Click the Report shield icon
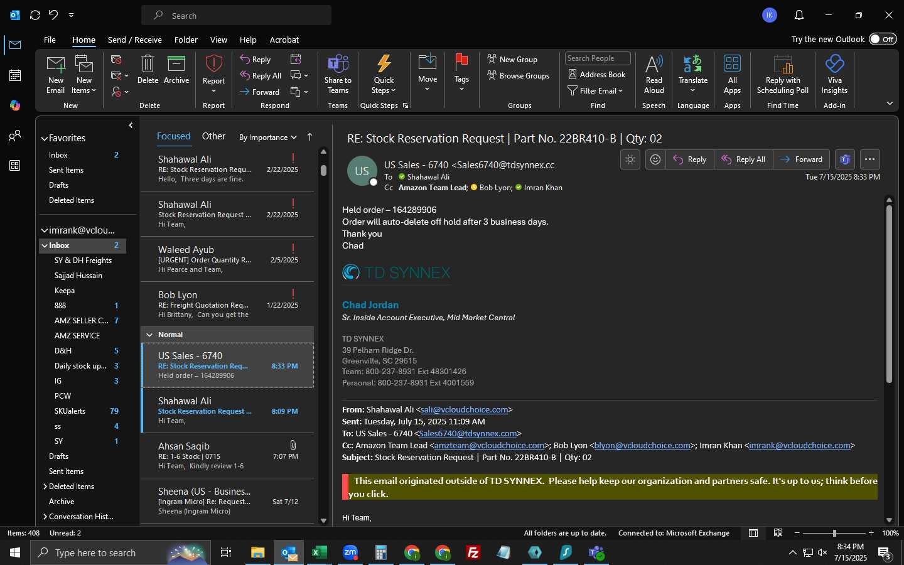 pos(213,64)
